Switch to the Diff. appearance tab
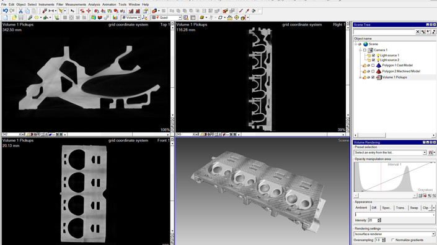The width and height of the screenshot is (437, 245). pos(374,208)
